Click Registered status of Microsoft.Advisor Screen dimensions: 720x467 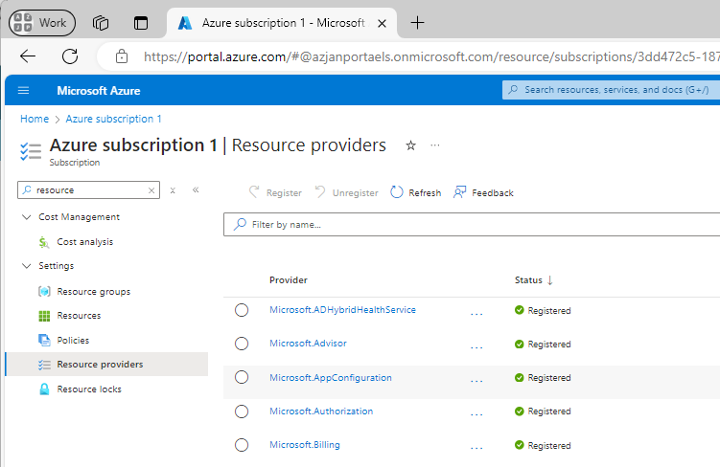[x=543, y=345]
